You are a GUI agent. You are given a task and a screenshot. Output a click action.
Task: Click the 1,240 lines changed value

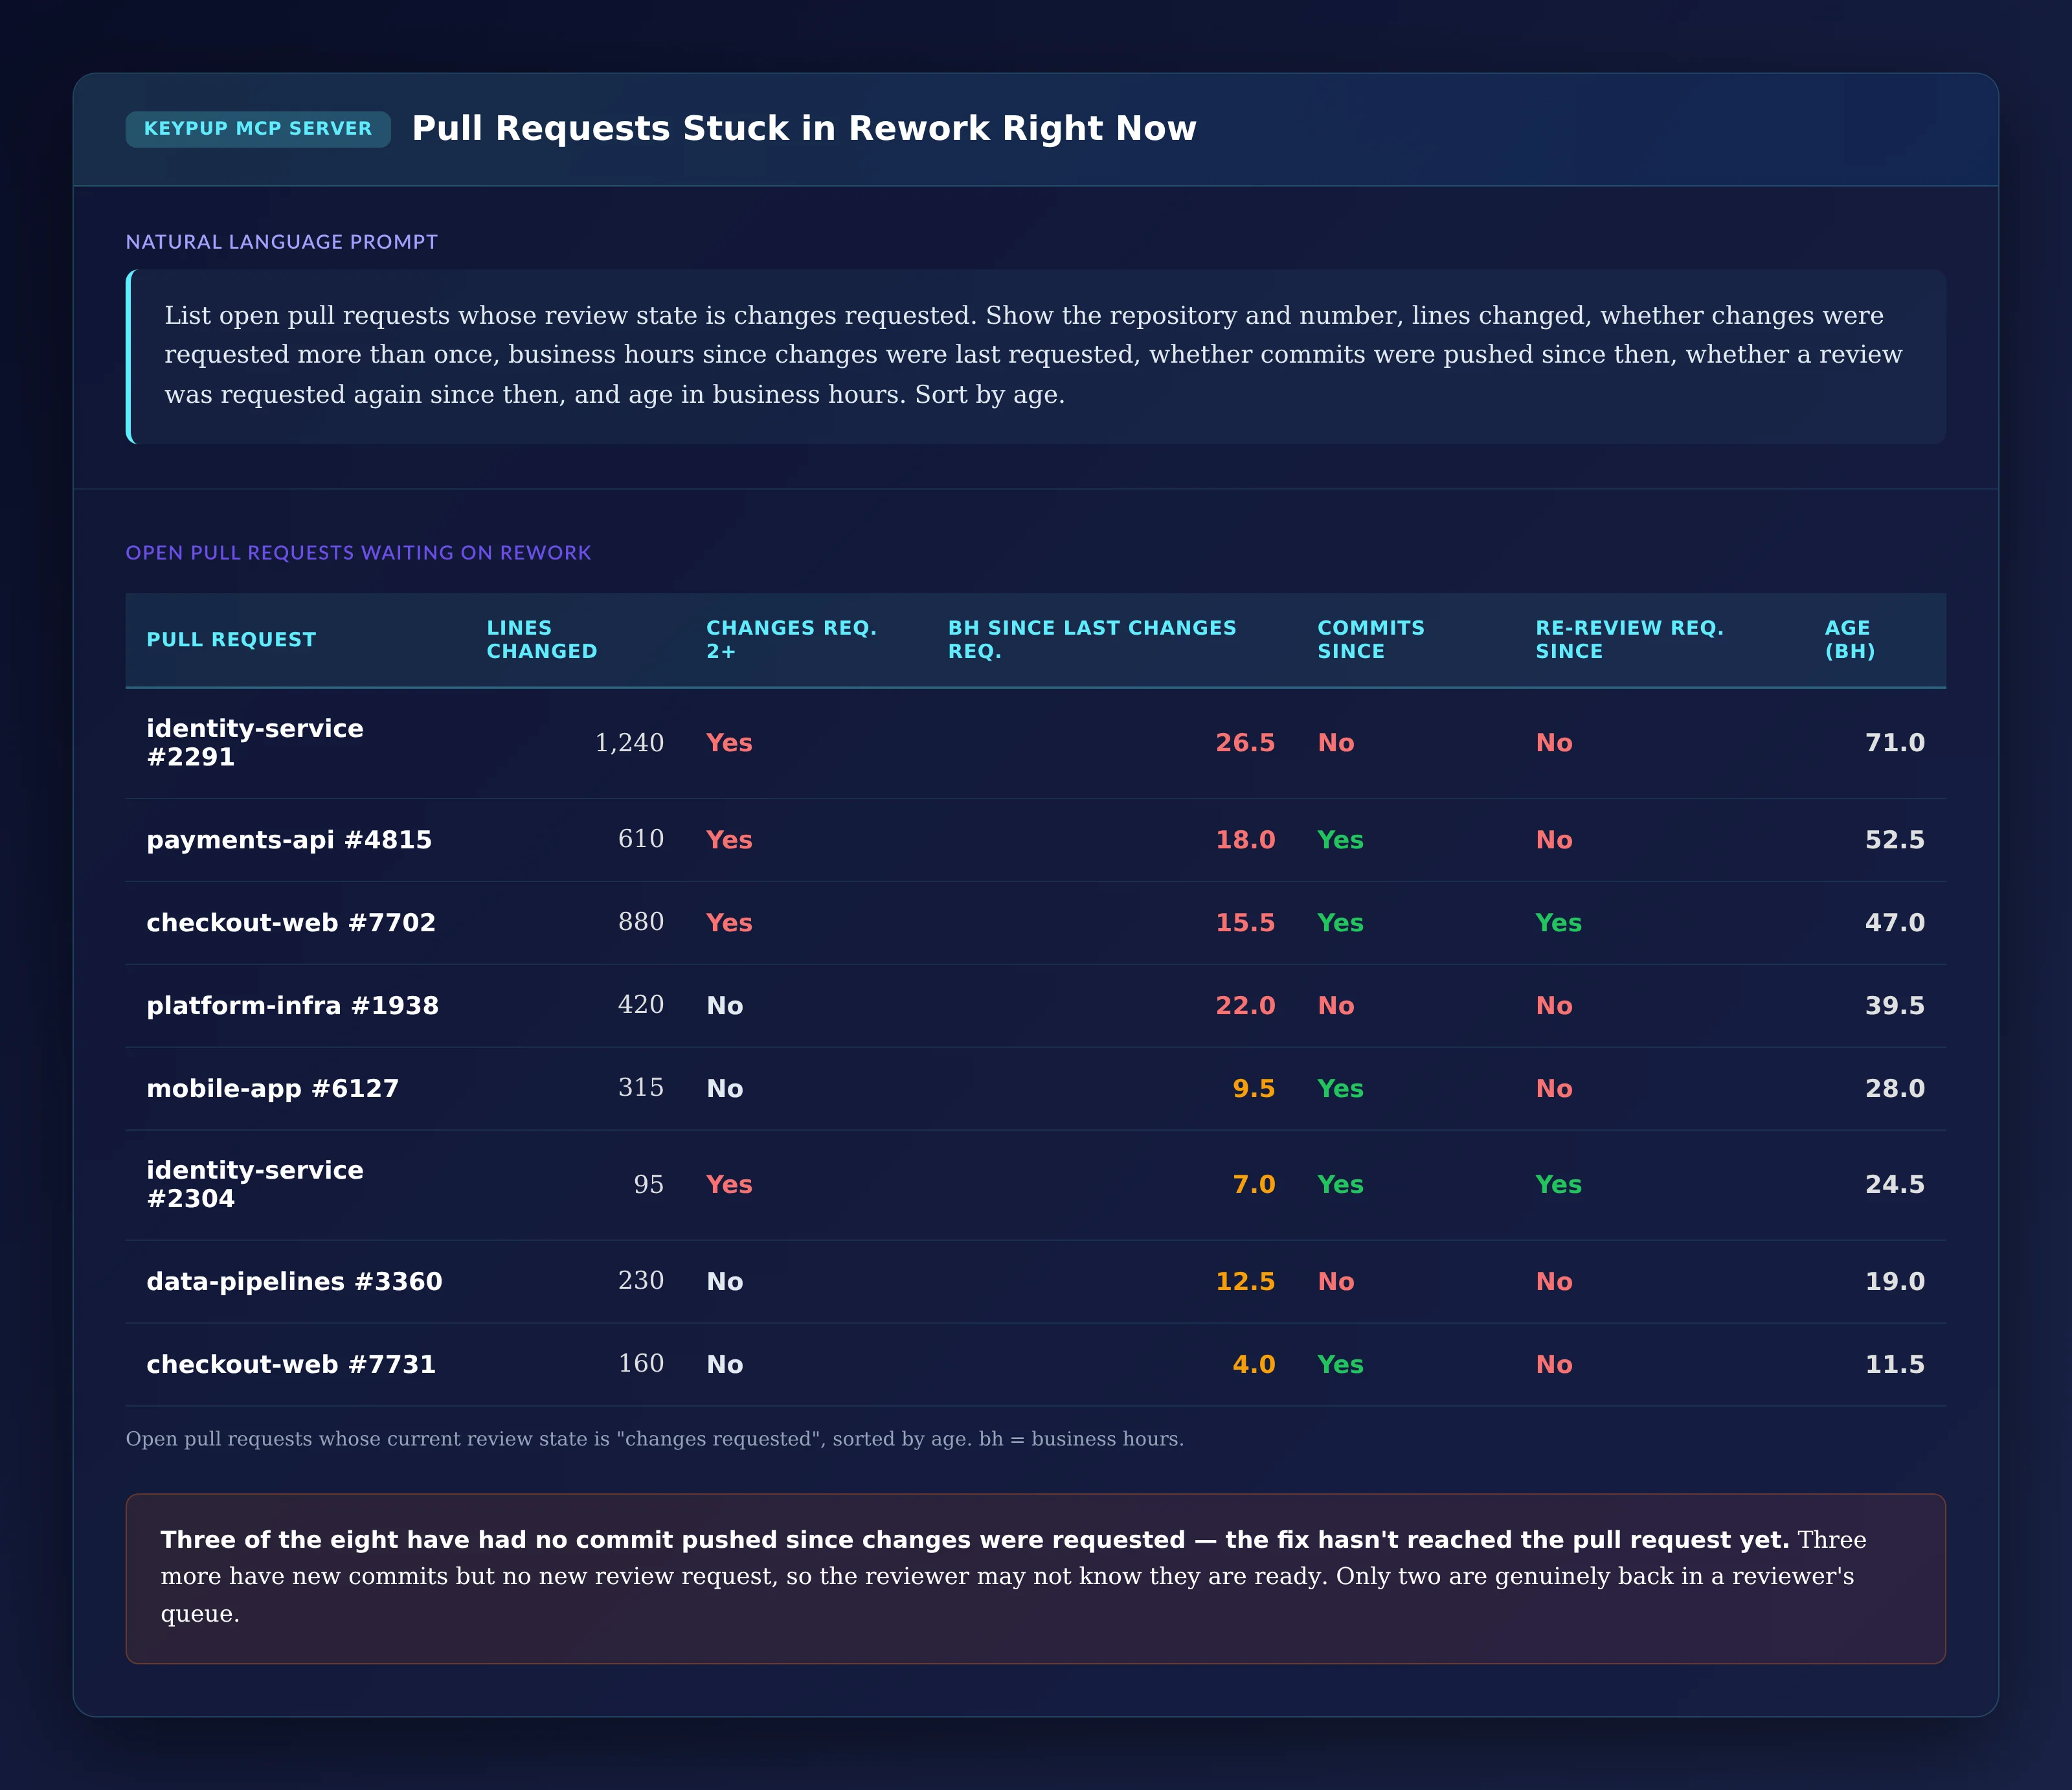[629, 743]
